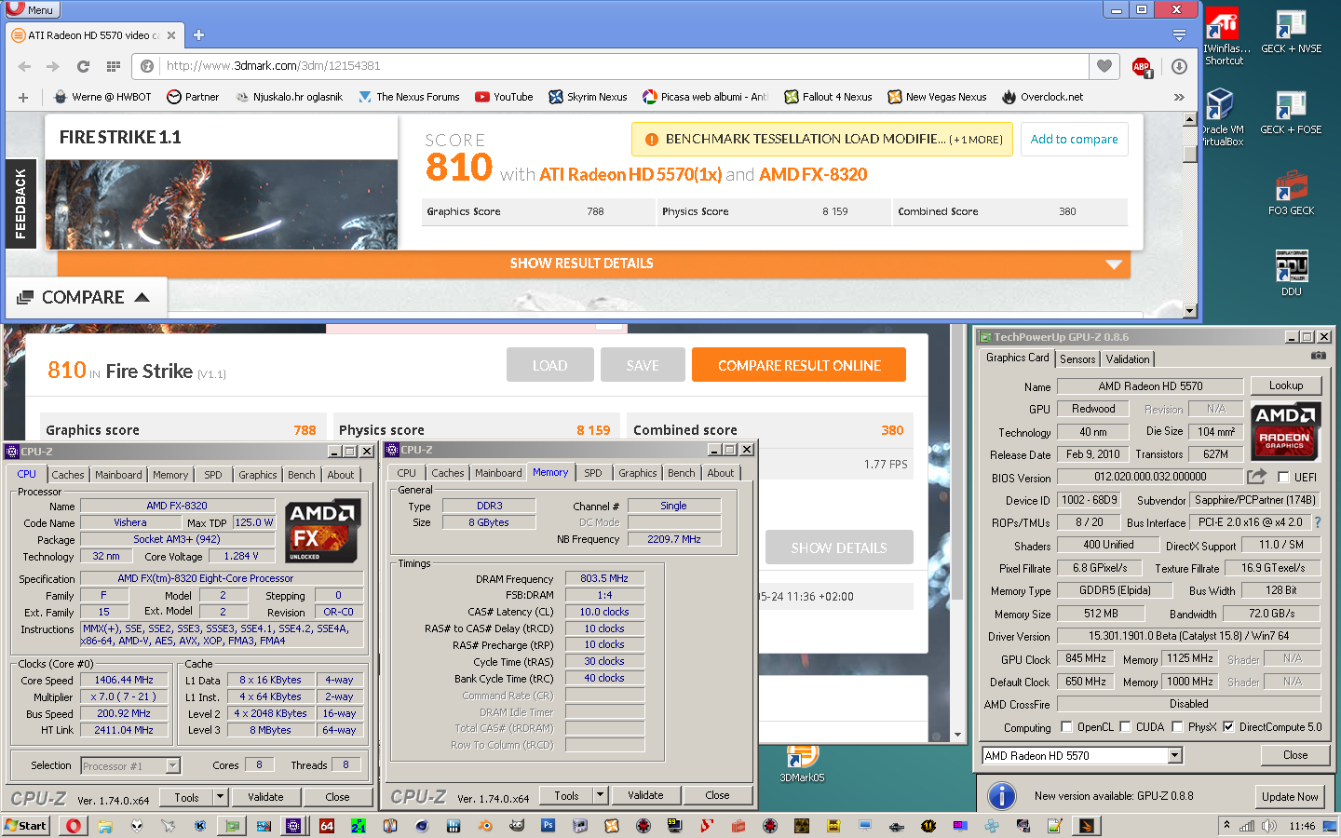Toggle the CUDA checkbox in GPU-Z
The height and width of the screenshot is (838, 1341).
point(1125,727)
